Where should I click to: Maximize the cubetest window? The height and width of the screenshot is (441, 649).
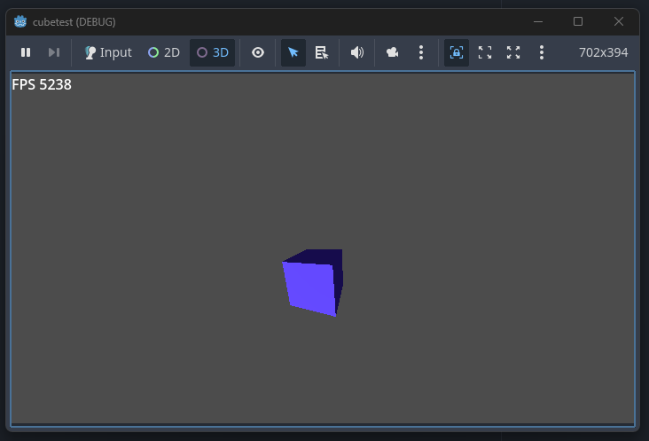pyautogui.click(x=578, y=21)
